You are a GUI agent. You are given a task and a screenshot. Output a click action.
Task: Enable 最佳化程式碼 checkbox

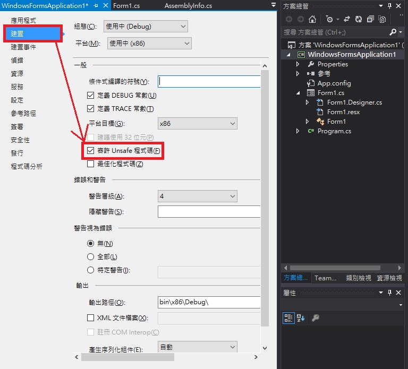click(90, 164)
